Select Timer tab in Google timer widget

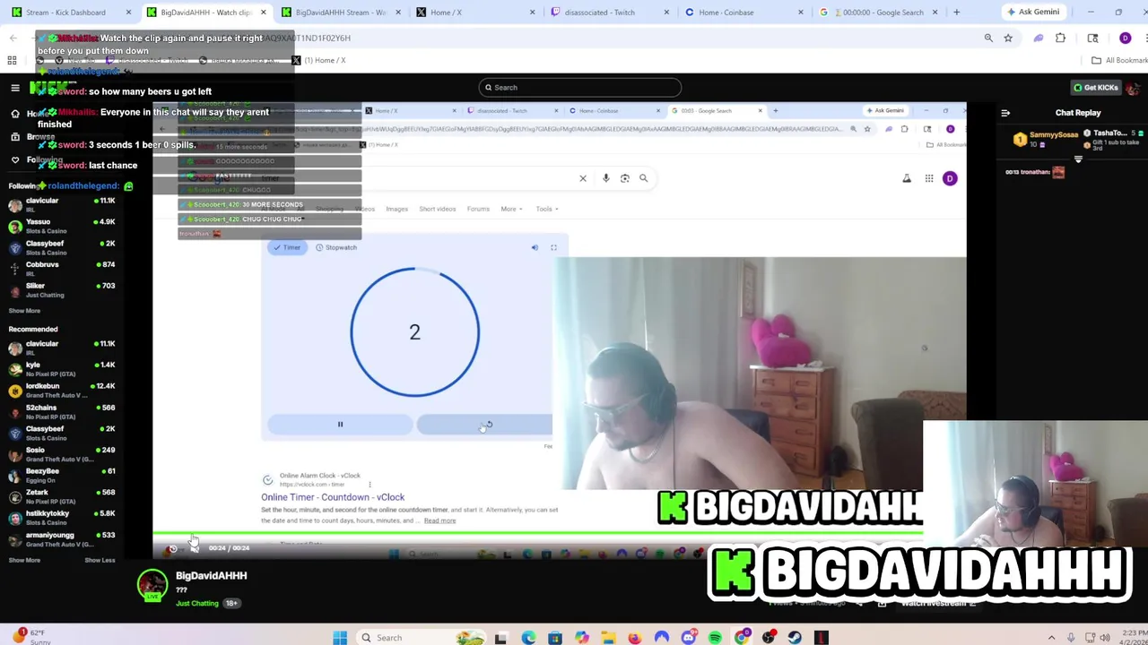coord(287,247)
